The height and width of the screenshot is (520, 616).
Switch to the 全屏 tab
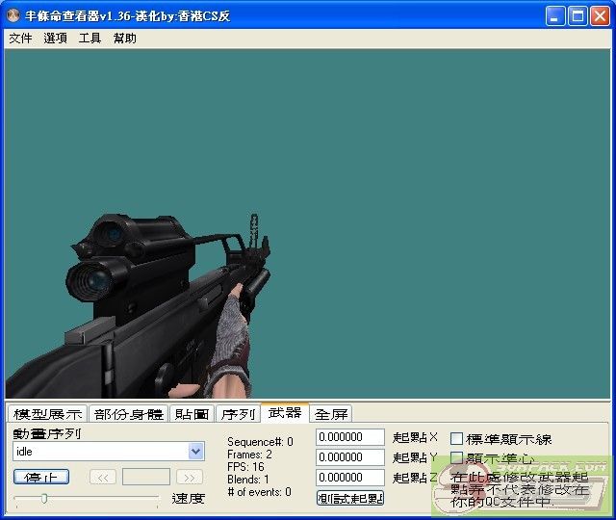[x=331, y=414]
